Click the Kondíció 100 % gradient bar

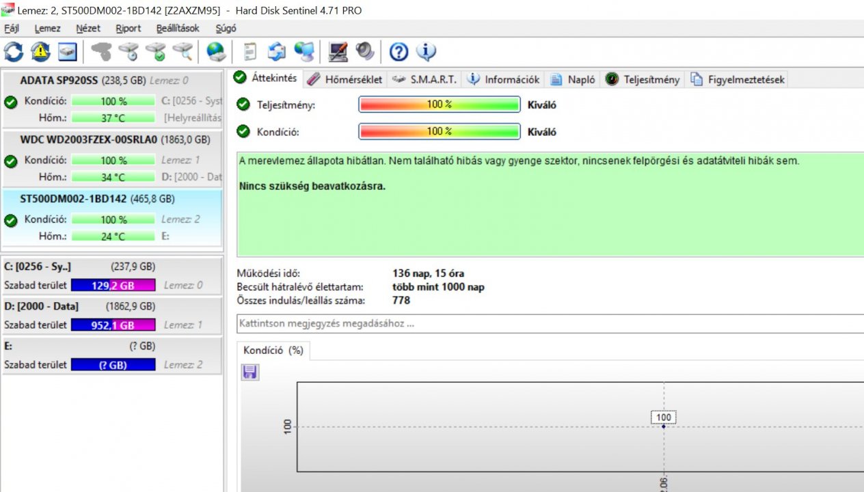click(x=440, y=131)
